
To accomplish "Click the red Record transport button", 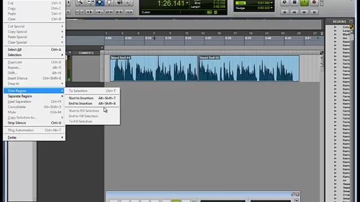I will click(314, 2).
